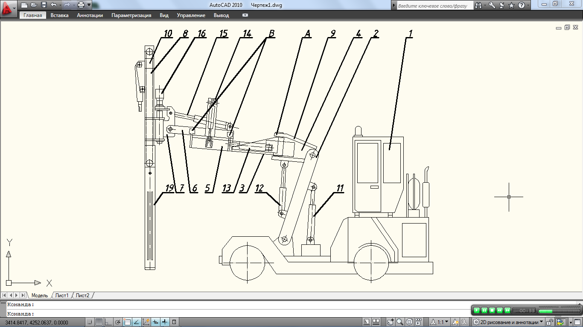Image resolution: width=583 pixels, height=327 pixels.
Task: Toggle Ortho mode in status bar
Action: (x=108, y=322)
